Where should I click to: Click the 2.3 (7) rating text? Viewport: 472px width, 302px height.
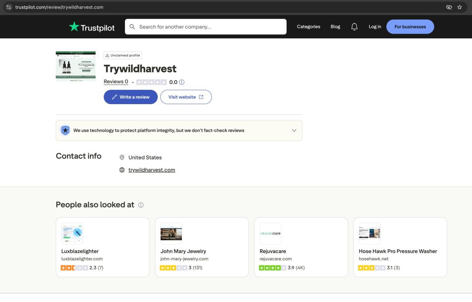pos(96,268)
